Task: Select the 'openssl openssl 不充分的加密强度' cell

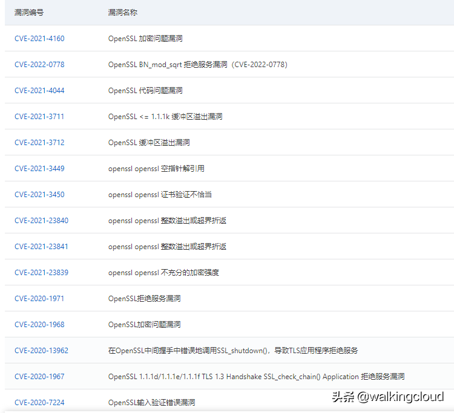Action: click(x=163, y=273)
